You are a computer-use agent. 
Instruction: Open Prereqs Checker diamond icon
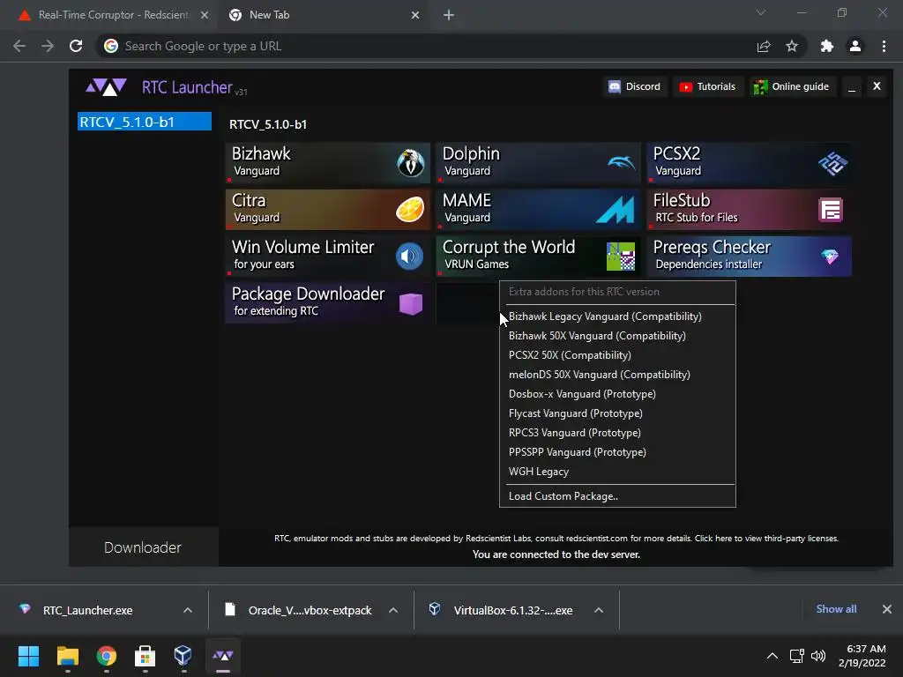coord(830,257)
